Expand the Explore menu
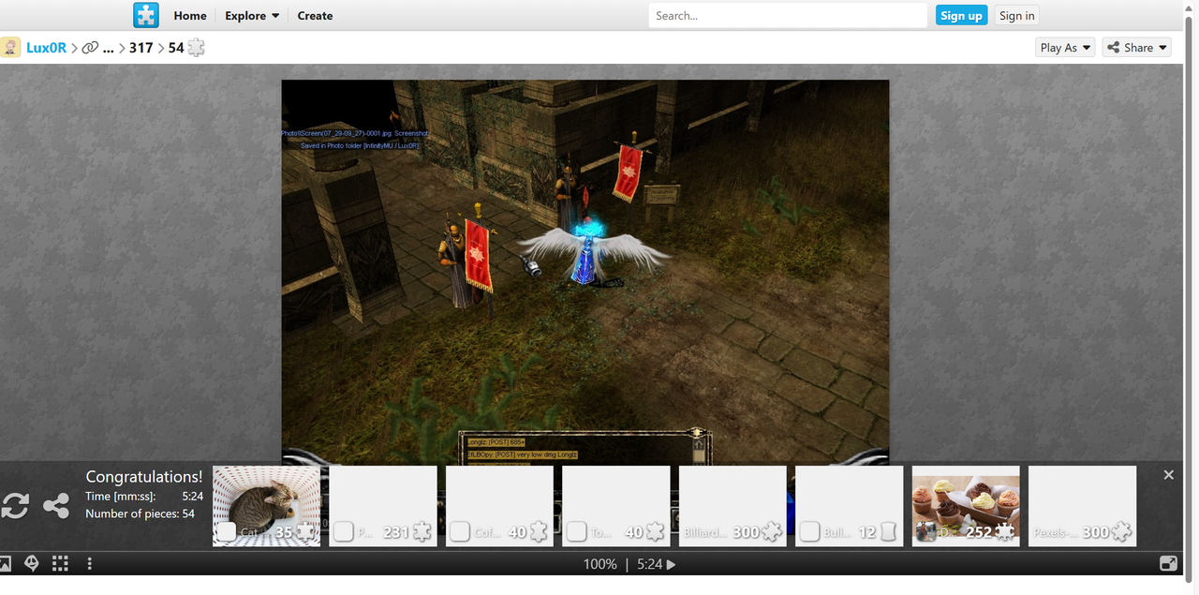This screenshot has width=1199, height=595. [252, 16]
